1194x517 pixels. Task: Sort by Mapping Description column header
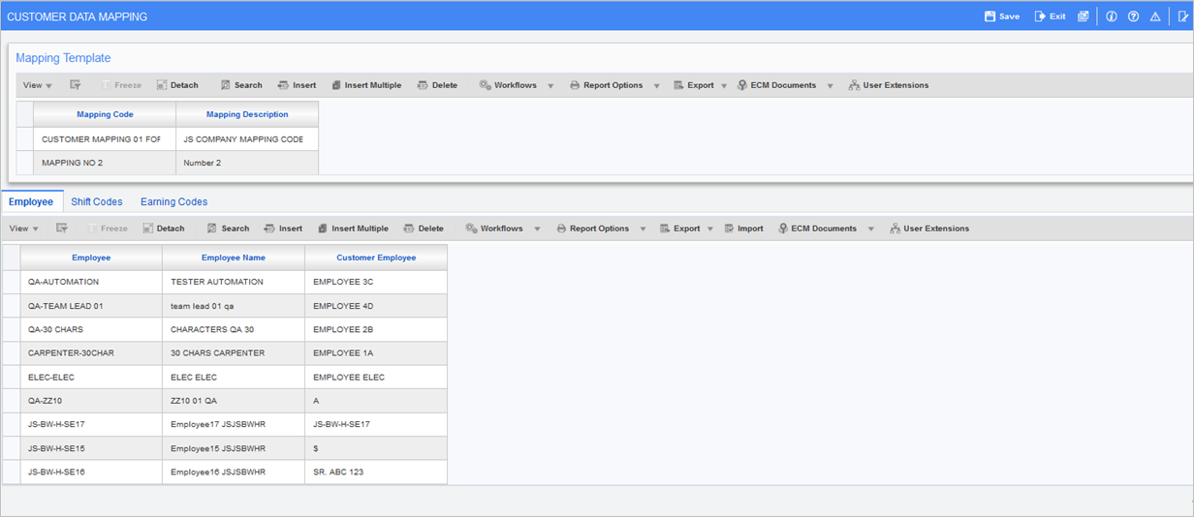[x=247, y=114]
